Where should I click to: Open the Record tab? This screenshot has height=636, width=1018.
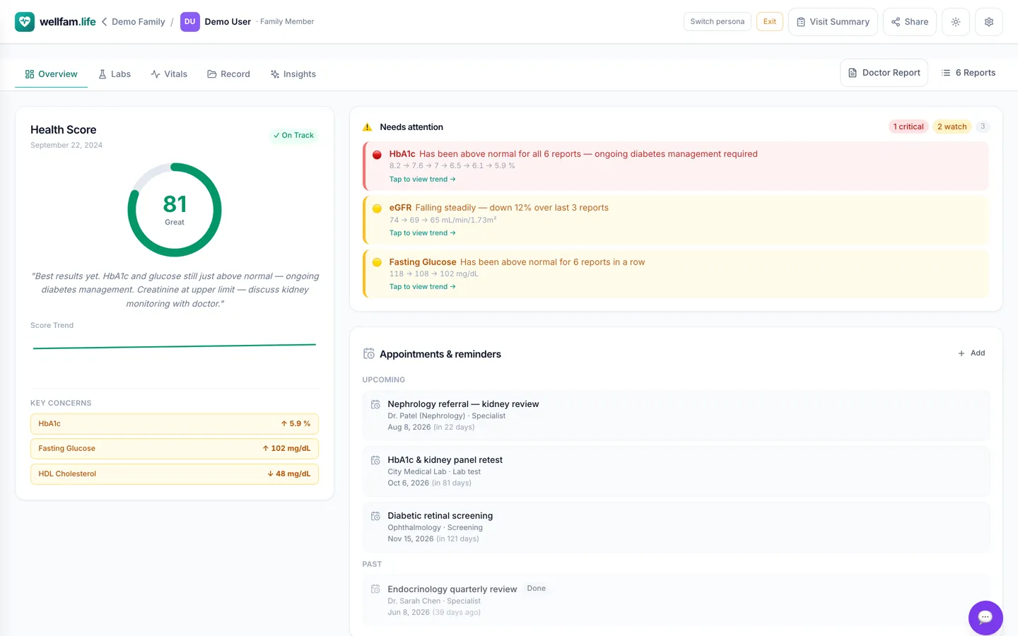[x=228, y=74]
